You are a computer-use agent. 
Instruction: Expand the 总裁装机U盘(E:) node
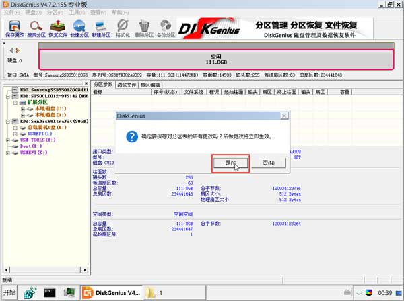pos(15,128)
